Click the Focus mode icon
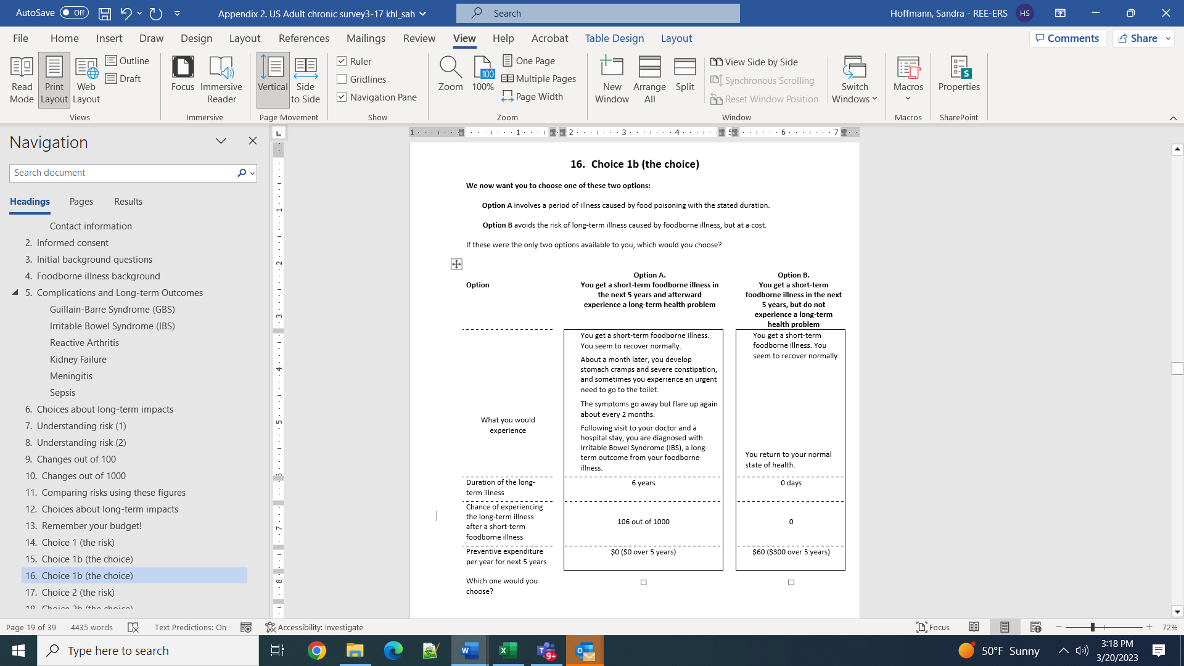Screen dimensions: 1184x666 tap(183, 74)
